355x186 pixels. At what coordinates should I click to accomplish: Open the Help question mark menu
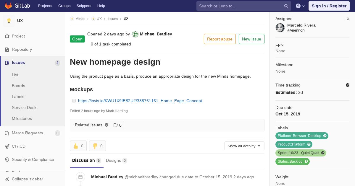click(300, 6)
